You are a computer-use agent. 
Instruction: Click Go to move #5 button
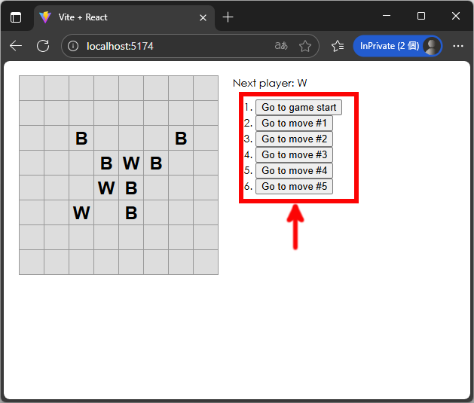tap(294, 187)
